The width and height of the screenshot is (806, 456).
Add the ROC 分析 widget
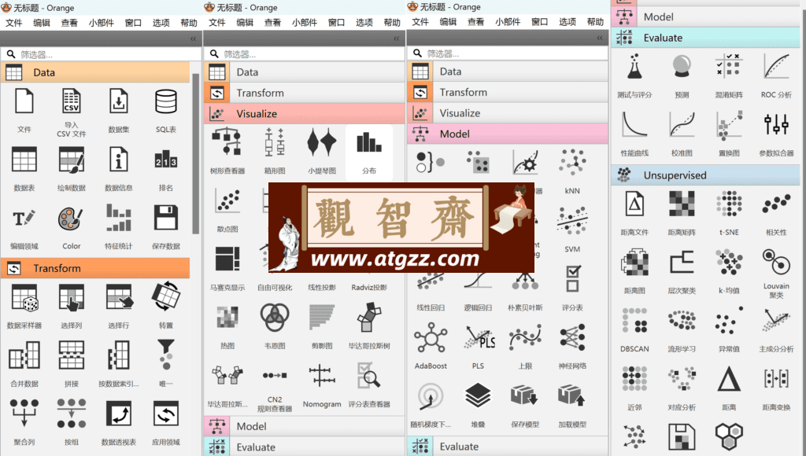point(776,66)
